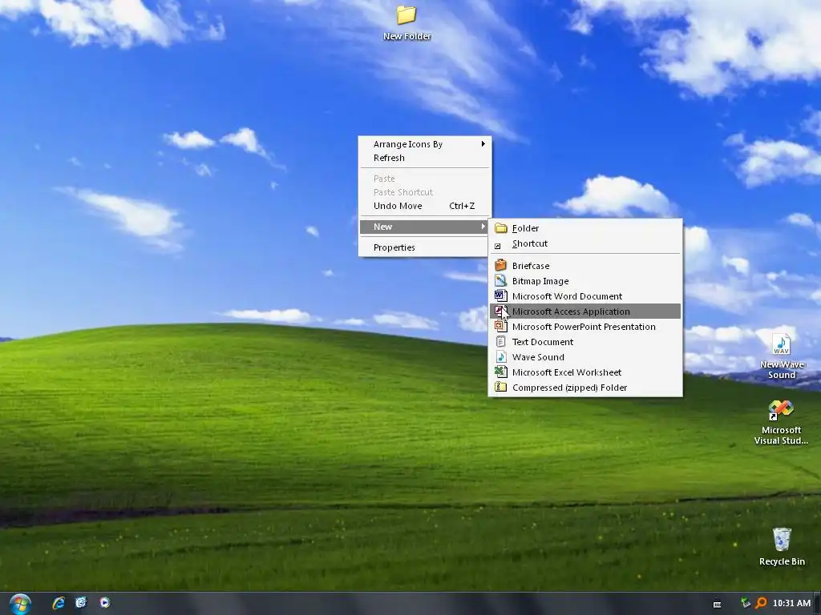Viewport: 821px width, 615px height.
Task: Create a new Folder from the submenu
Action: click(x=585, y=228)
